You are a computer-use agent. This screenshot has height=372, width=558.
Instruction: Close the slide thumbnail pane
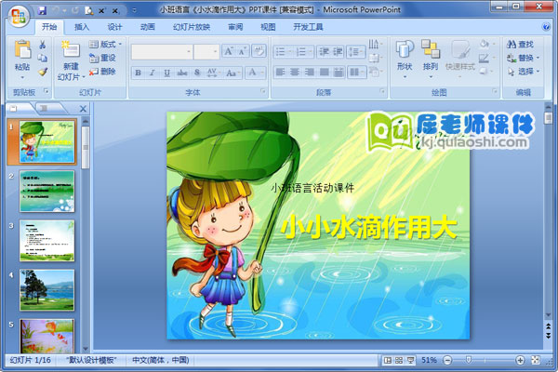coord(83,109)
